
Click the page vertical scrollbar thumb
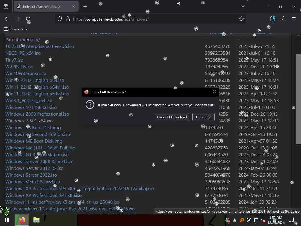tap(298, 99)
